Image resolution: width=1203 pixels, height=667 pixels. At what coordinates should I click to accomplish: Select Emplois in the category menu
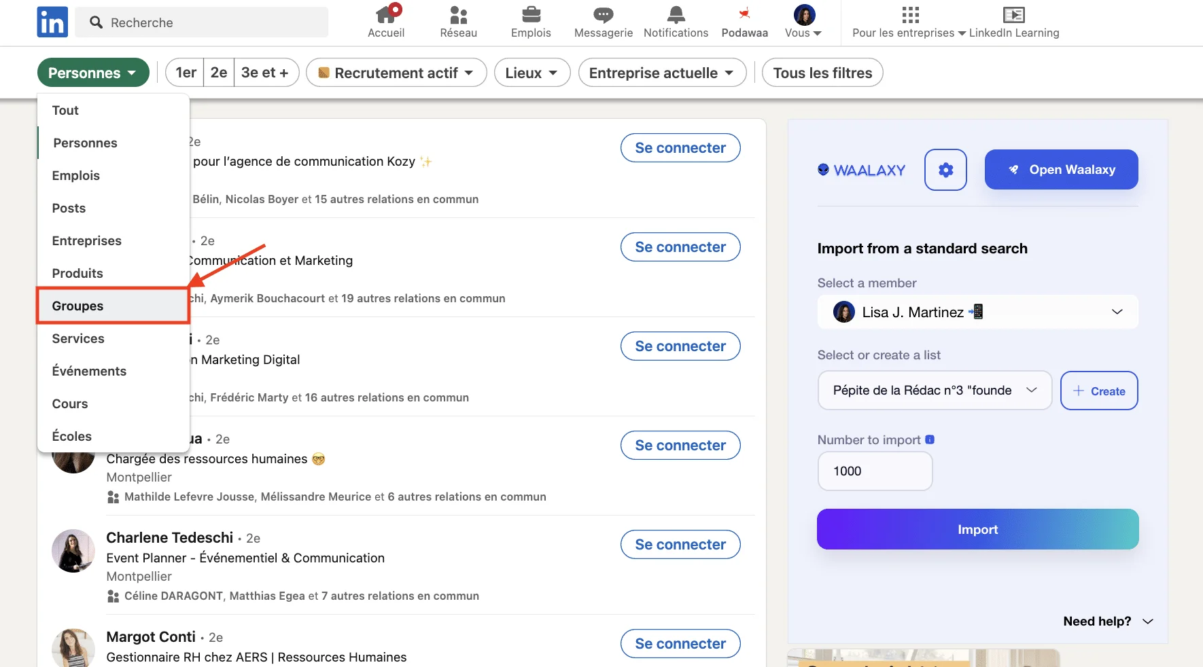[x=114, y=175]
